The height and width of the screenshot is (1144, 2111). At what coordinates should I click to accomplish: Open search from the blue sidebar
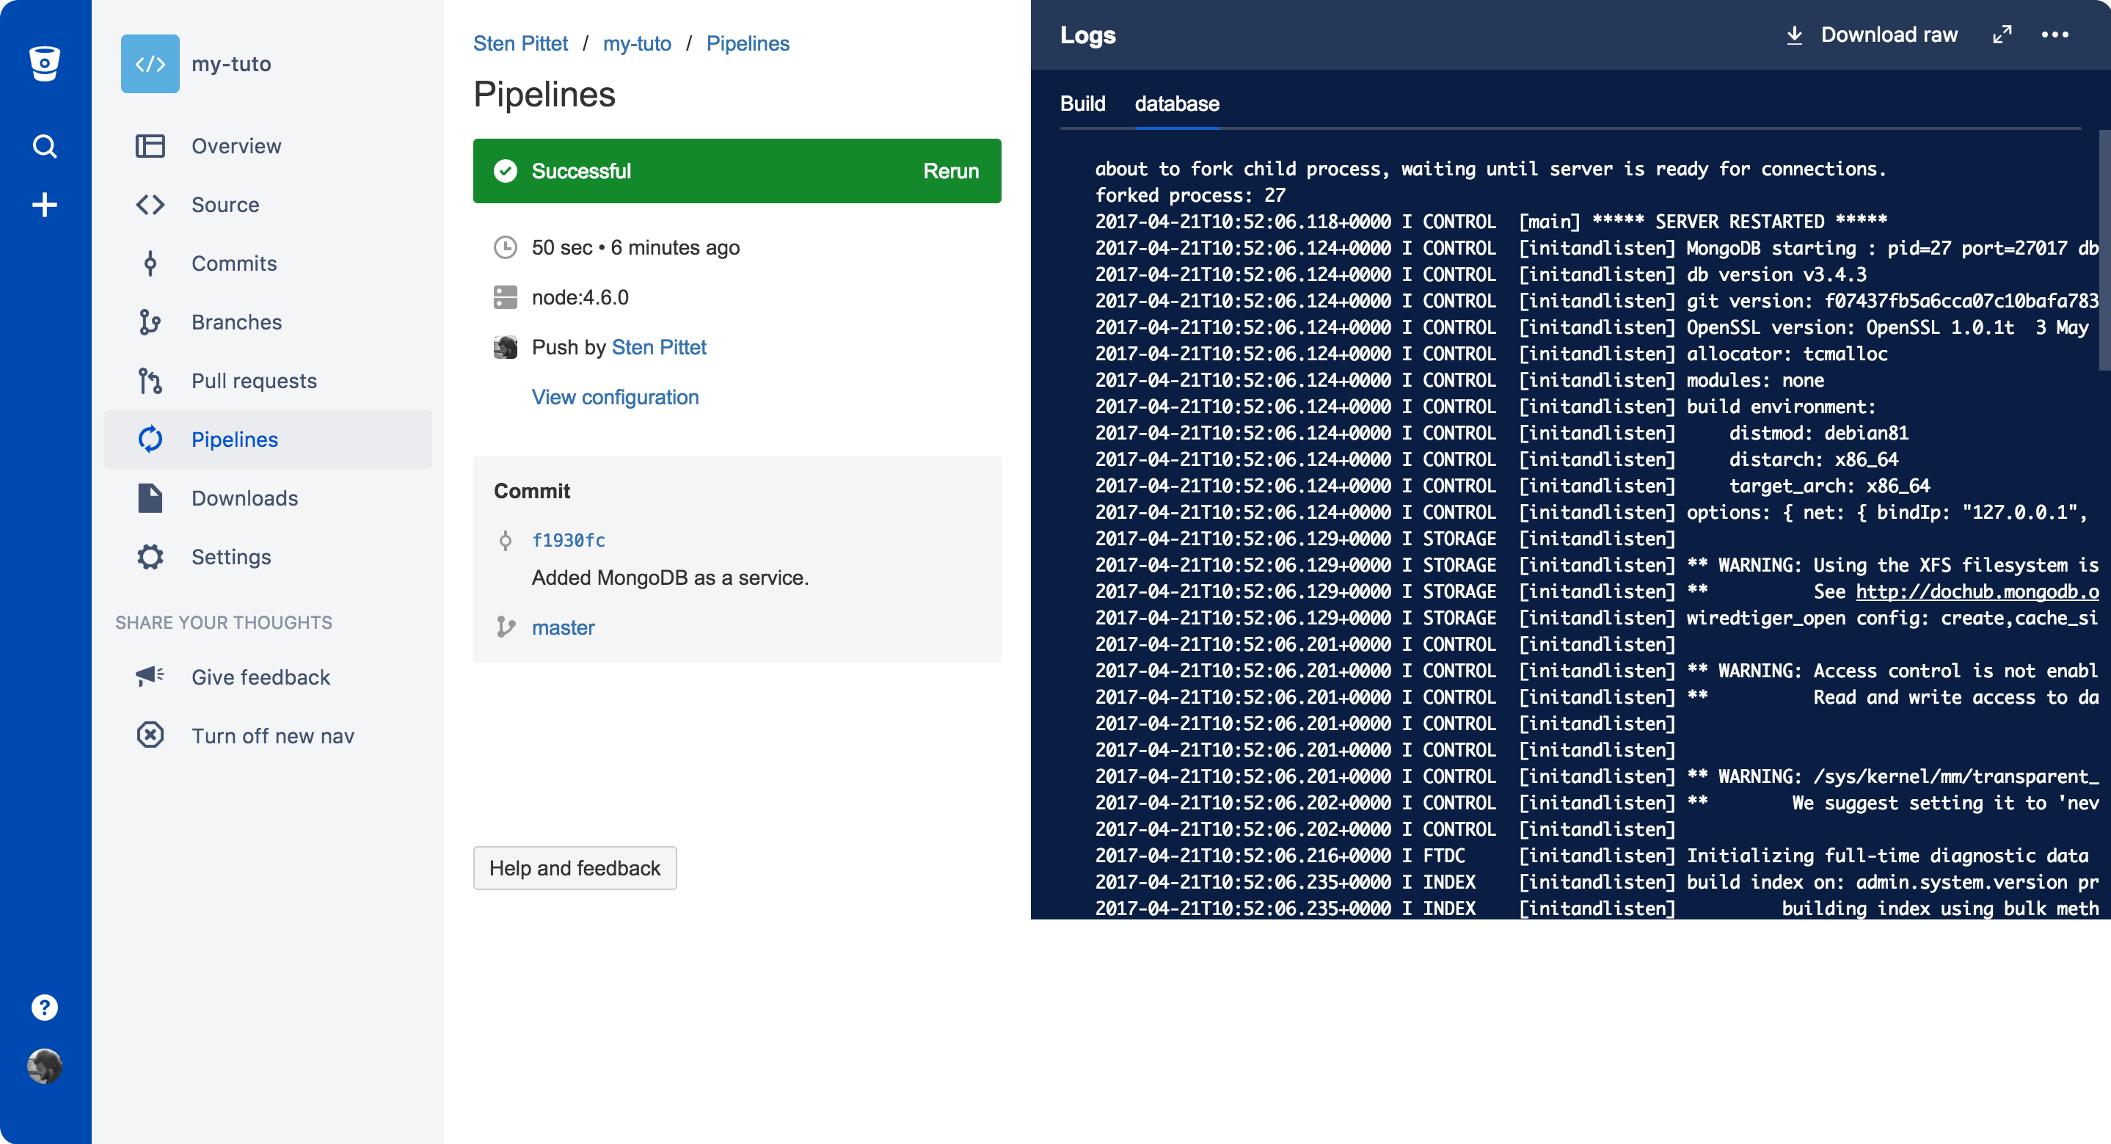[45, 146]
